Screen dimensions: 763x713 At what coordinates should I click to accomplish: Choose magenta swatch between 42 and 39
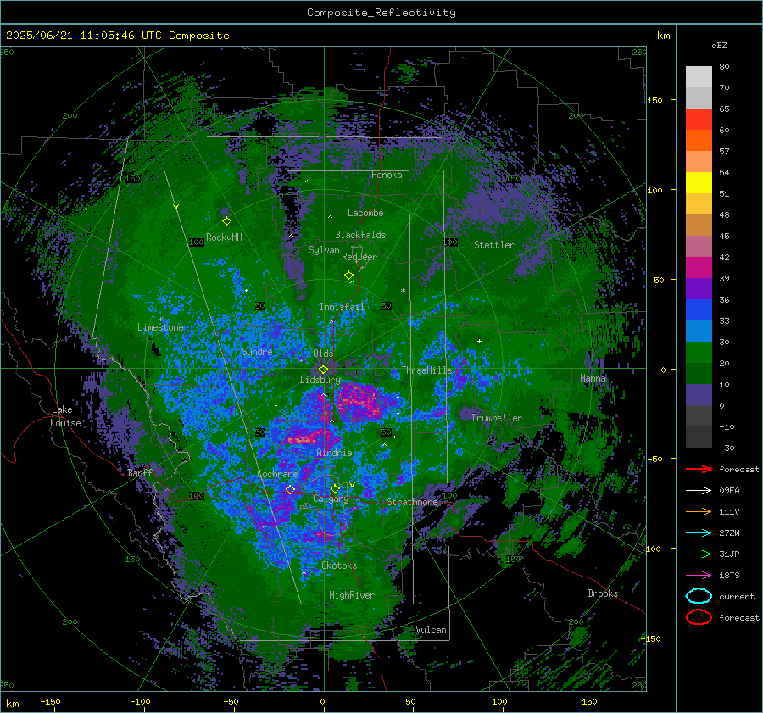(x=699, y=268)
